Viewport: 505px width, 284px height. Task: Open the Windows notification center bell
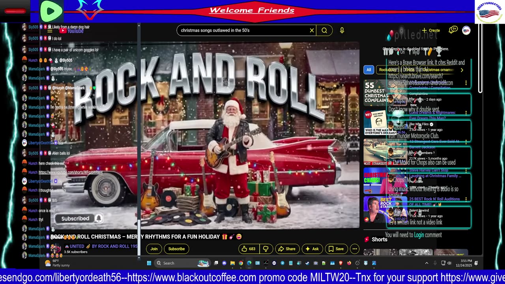(476, 263)
